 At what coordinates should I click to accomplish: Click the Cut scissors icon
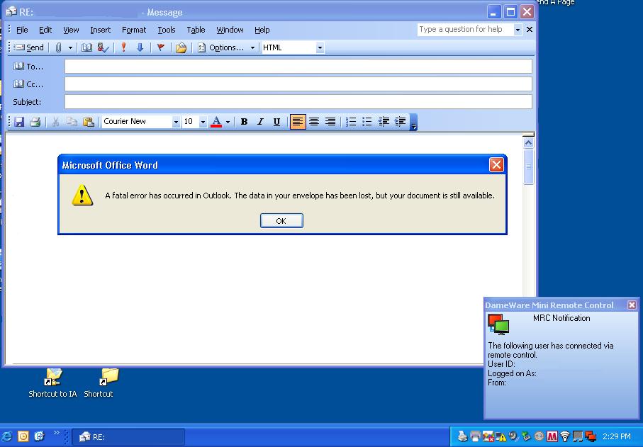[x=55, y=122]
